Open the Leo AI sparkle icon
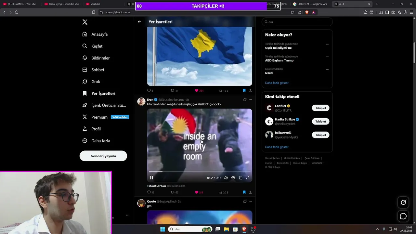Viewport: 416px width, 234px height. (399, 12)
